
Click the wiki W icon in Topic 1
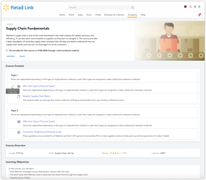click(19, 86)
